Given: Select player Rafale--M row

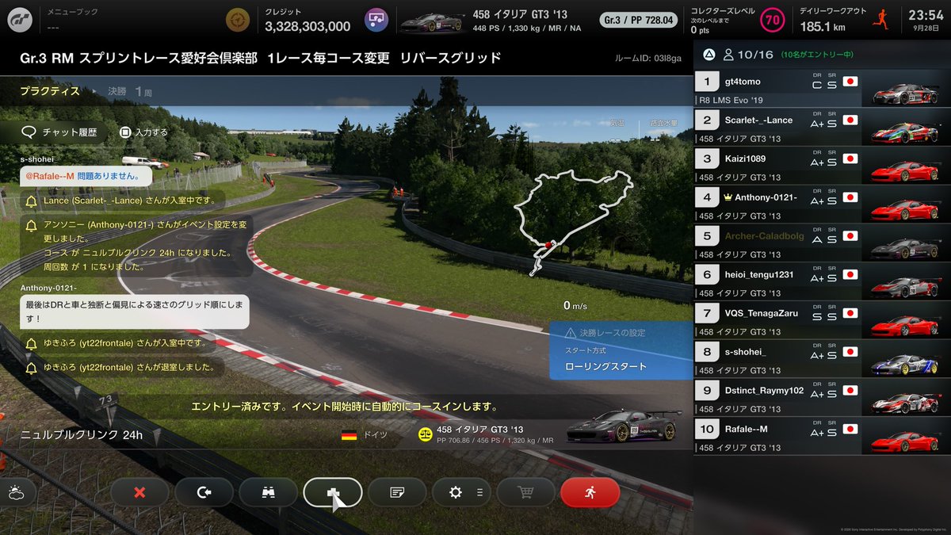Looking at the screenshot, I should tap(822, 436).
